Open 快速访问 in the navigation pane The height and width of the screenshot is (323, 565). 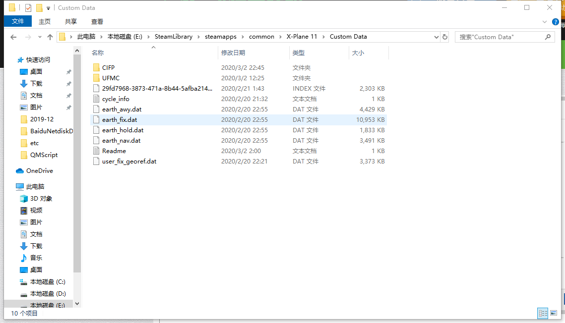tap(38, 60)
